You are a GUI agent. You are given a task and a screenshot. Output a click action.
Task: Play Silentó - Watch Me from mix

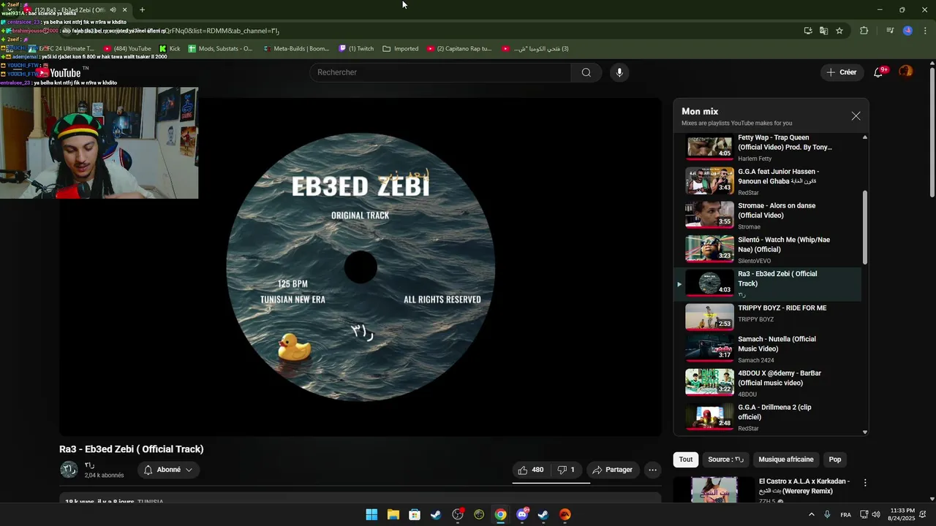[x=767, y=250]
